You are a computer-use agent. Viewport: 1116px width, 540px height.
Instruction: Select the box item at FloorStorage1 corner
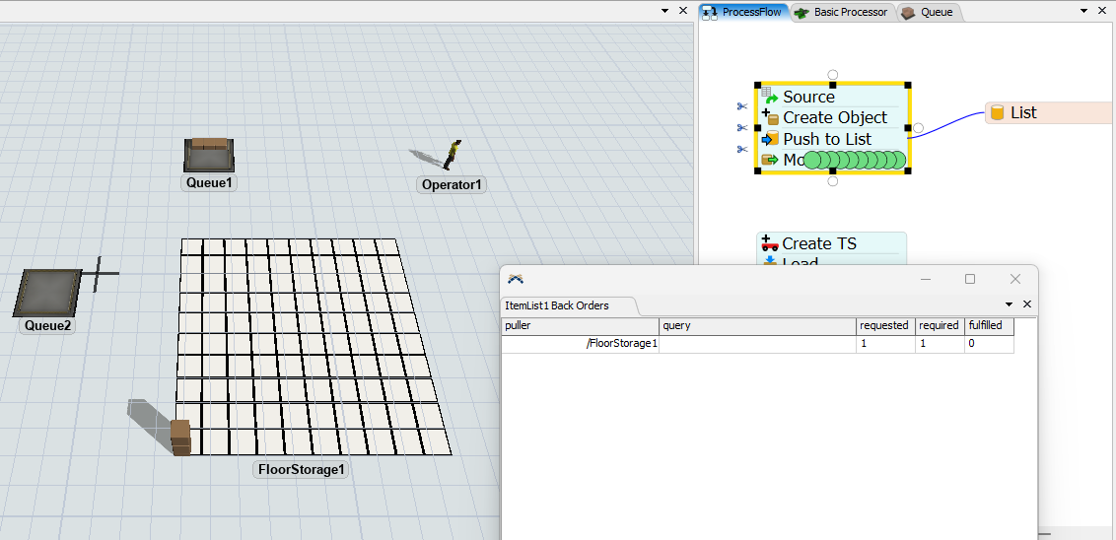pos(180,437)
